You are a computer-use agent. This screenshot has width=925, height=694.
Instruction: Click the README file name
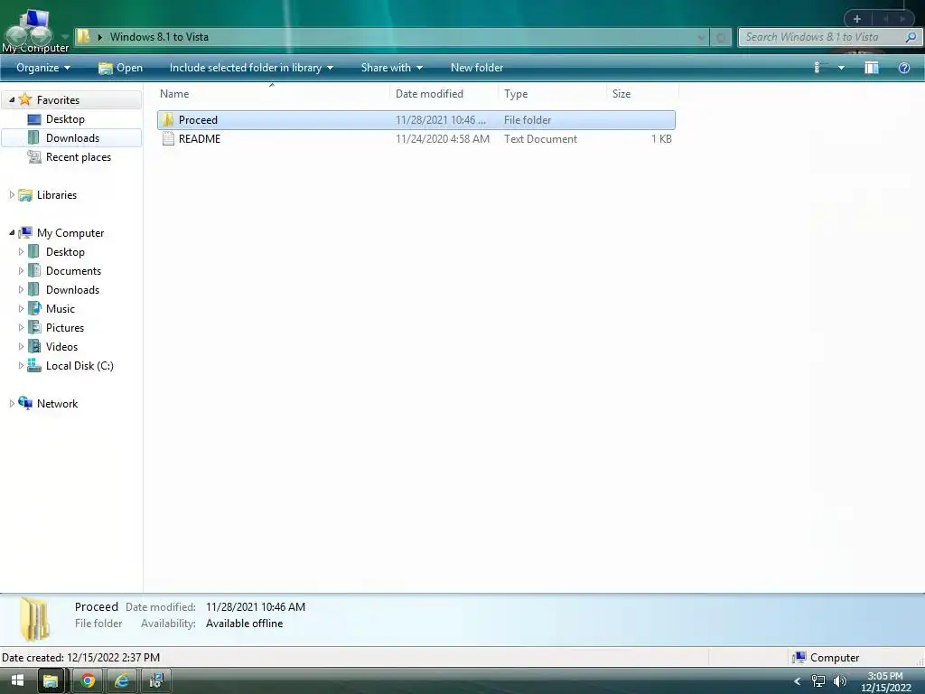(x=200, y=139)
